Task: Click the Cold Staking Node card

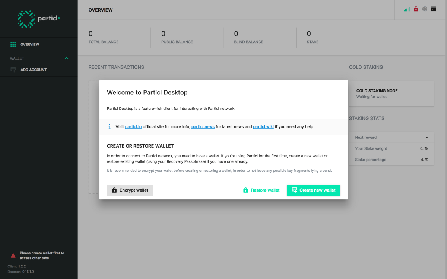Action: tap(391, 94)
